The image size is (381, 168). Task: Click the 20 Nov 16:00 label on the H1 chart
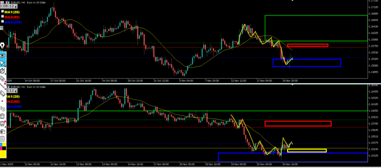[290, 164]
